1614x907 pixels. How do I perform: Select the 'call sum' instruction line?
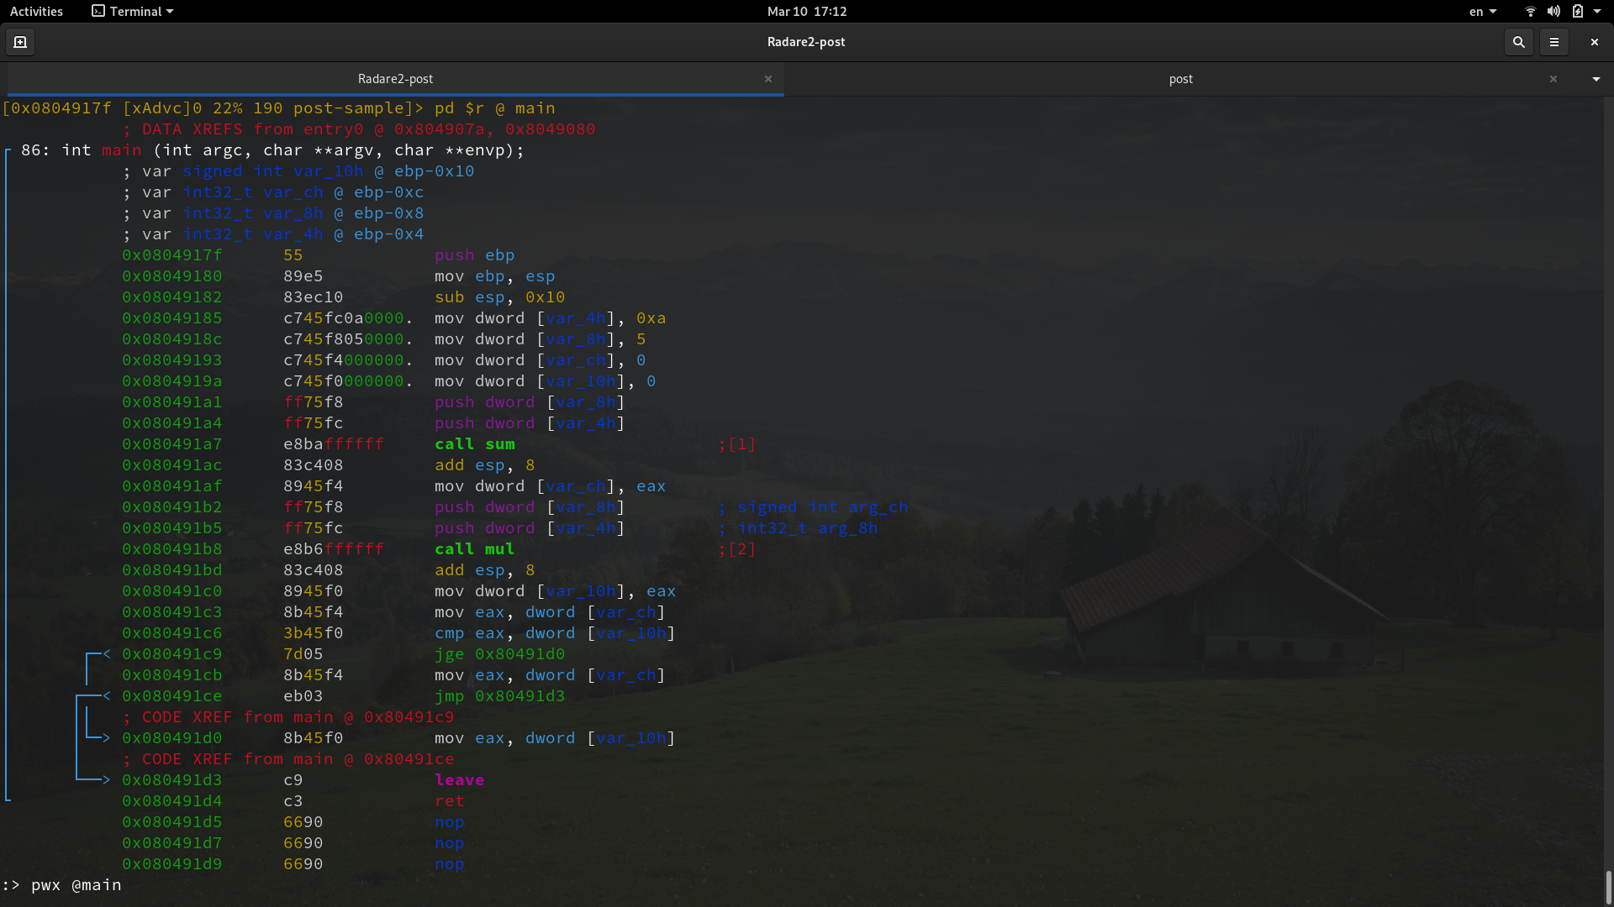click(475, 444)
